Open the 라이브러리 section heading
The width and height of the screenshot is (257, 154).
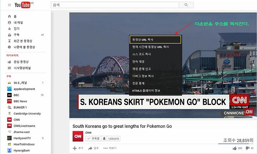[12, 55]
